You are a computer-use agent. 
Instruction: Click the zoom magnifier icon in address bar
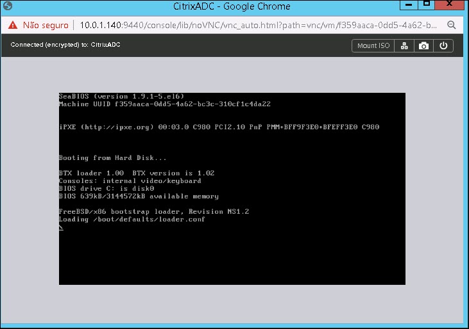point(451,26)
